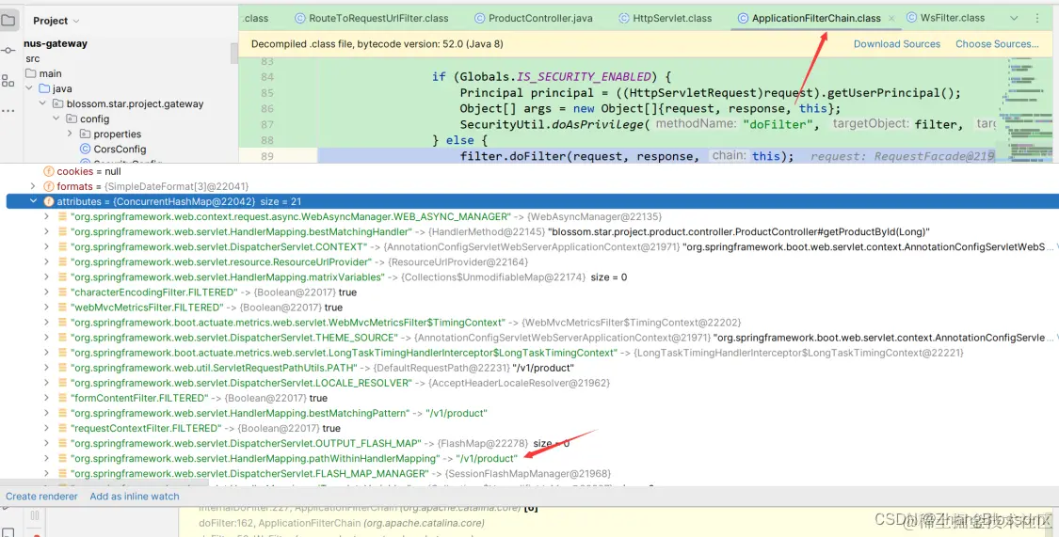Screen dimensions: 1059x537
Task: Switch to RouteToRequestUrlFilter.class tab
Action: click(372, 18)
